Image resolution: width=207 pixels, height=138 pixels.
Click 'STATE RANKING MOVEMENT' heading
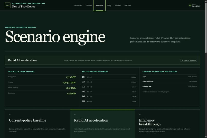click(95, 72)
